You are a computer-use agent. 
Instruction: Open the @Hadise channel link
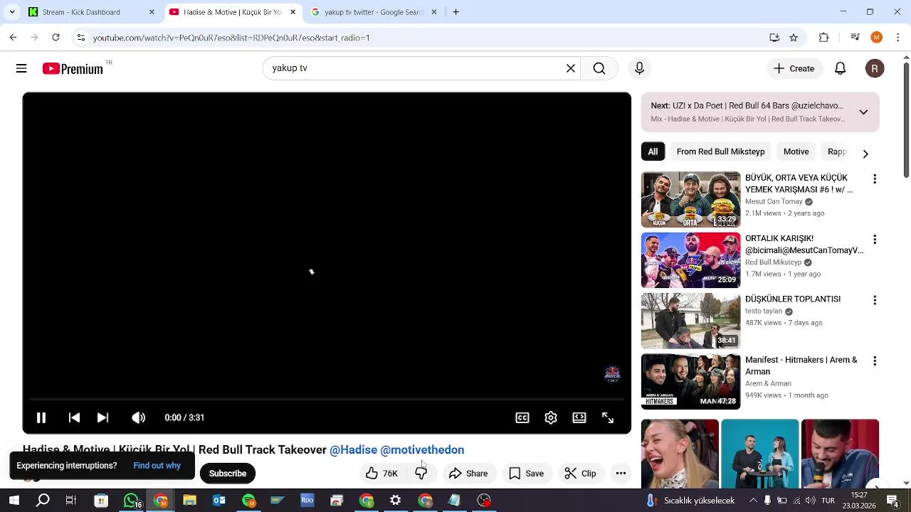tap(353, 449)
